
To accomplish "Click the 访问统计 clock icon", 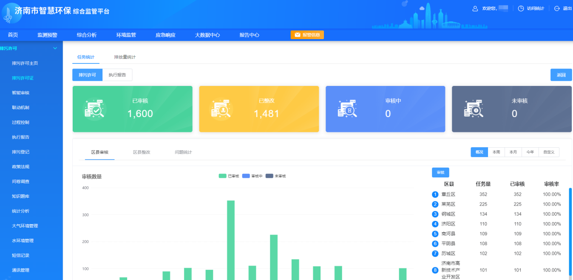I will click(x=521, y=9).
